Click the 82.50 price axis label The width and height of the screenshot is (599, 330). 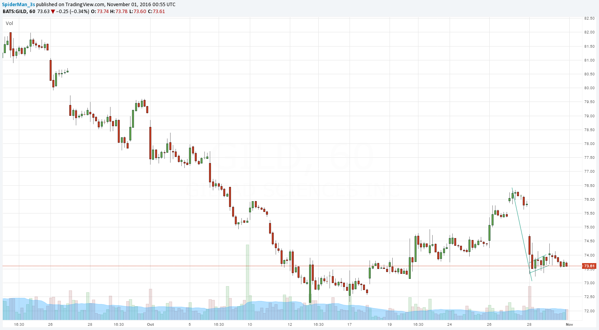[x=589, y=18]
